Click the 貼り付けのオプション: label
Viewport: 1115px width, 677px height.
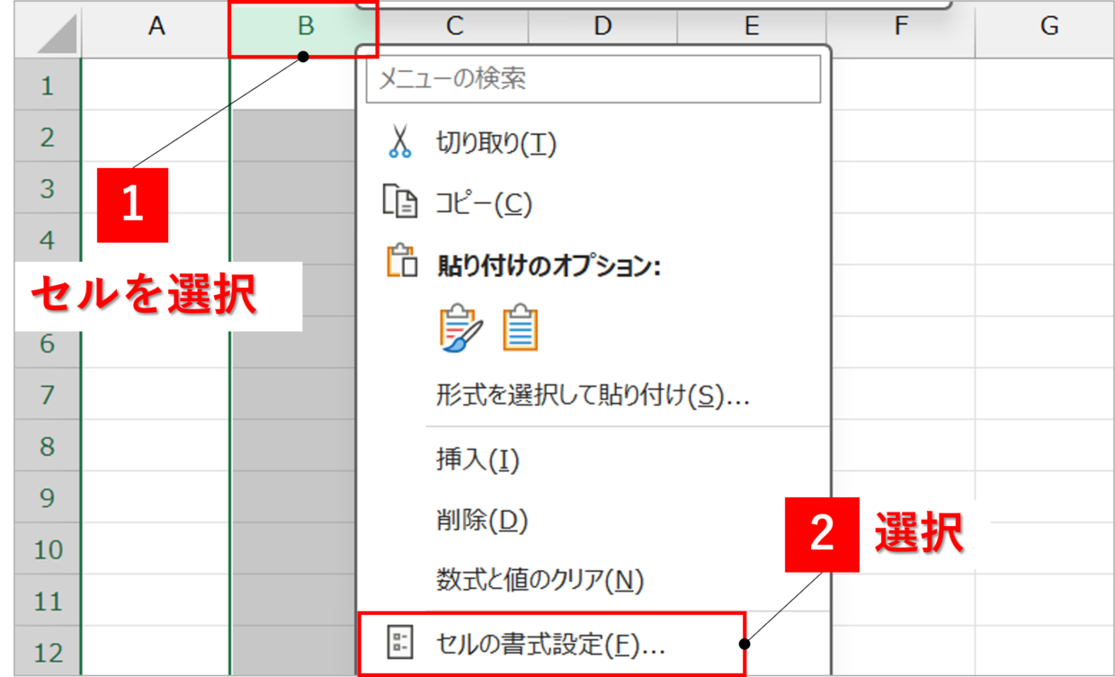tap(549, 266)
